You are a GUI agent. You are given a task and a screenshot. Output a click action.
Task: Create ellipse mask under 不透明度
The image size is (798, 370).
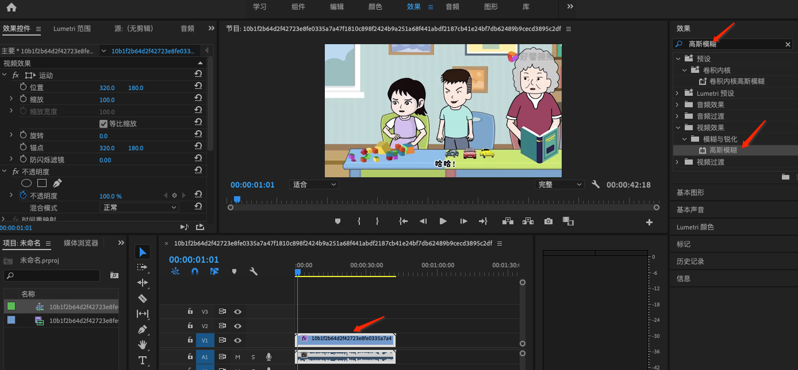[x=26, y=184]
